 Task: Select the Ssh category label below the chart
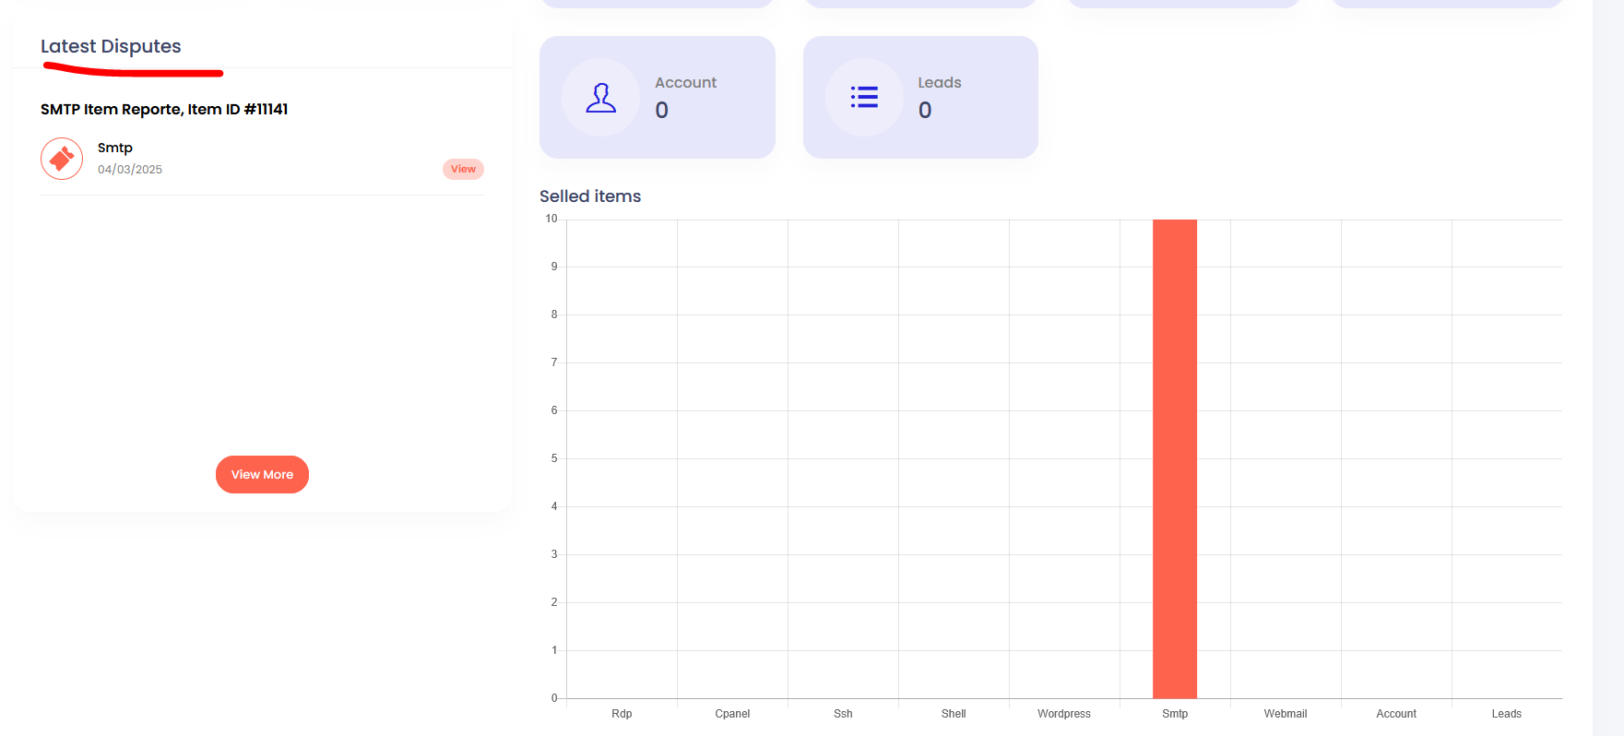point(843,714)
